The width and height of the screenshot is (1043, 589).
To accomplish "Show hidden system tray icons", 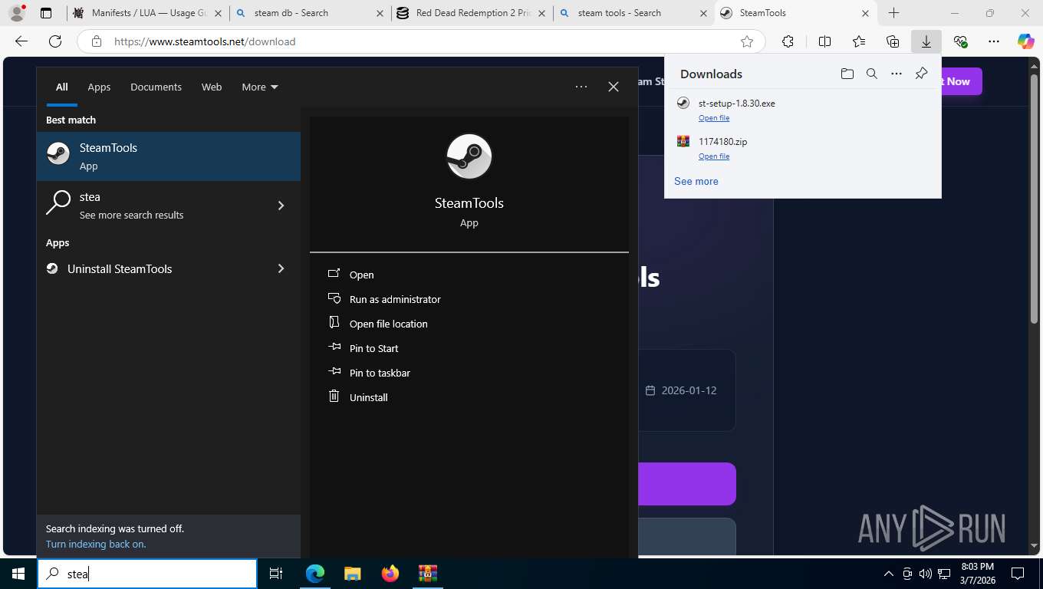I will 889,574.
